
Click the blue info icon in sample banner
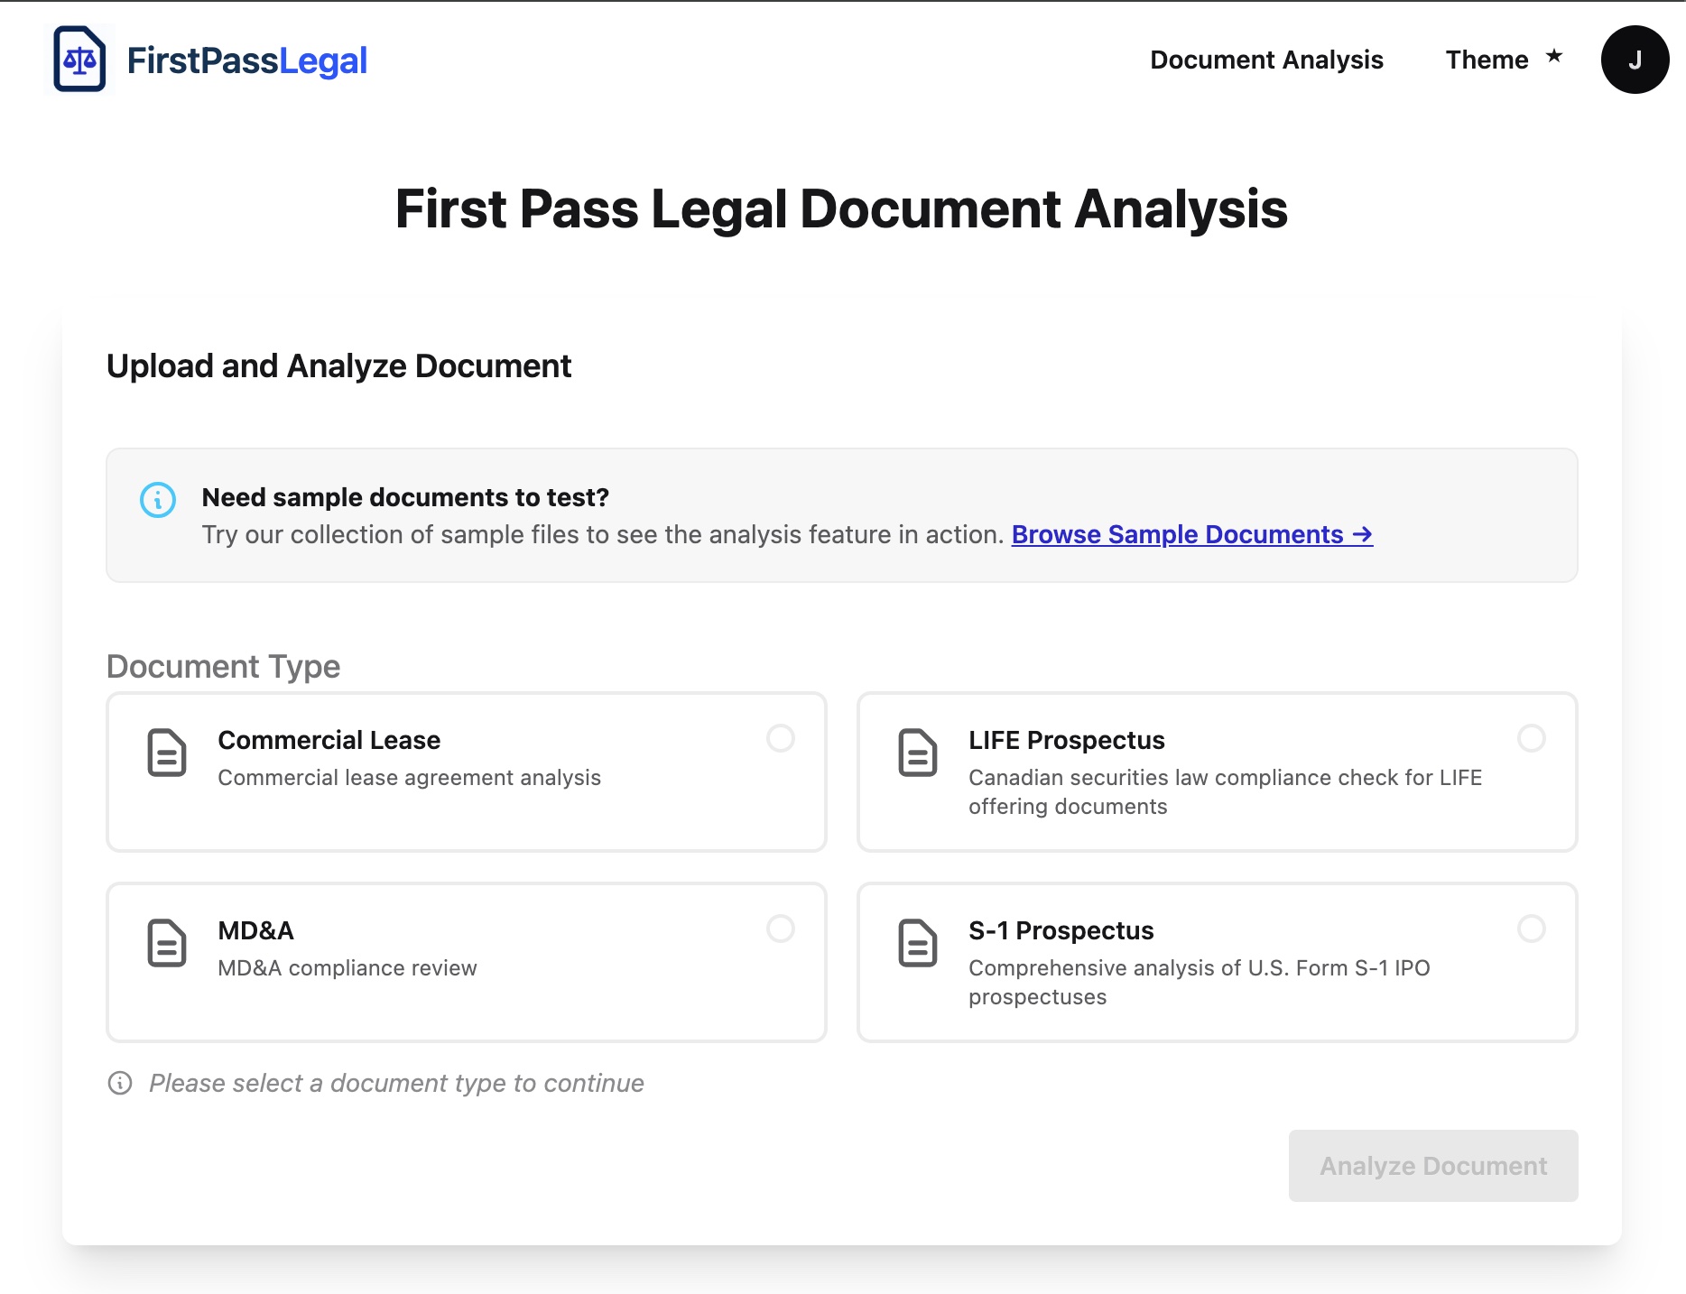tap(158, 499)
